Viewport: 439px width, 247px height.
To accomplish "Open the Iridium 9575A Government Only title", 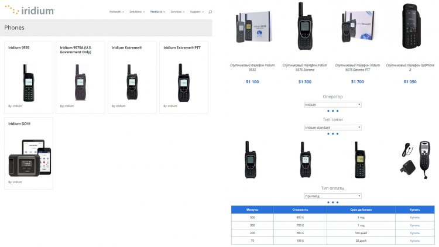I will click(x=76, y=50).
